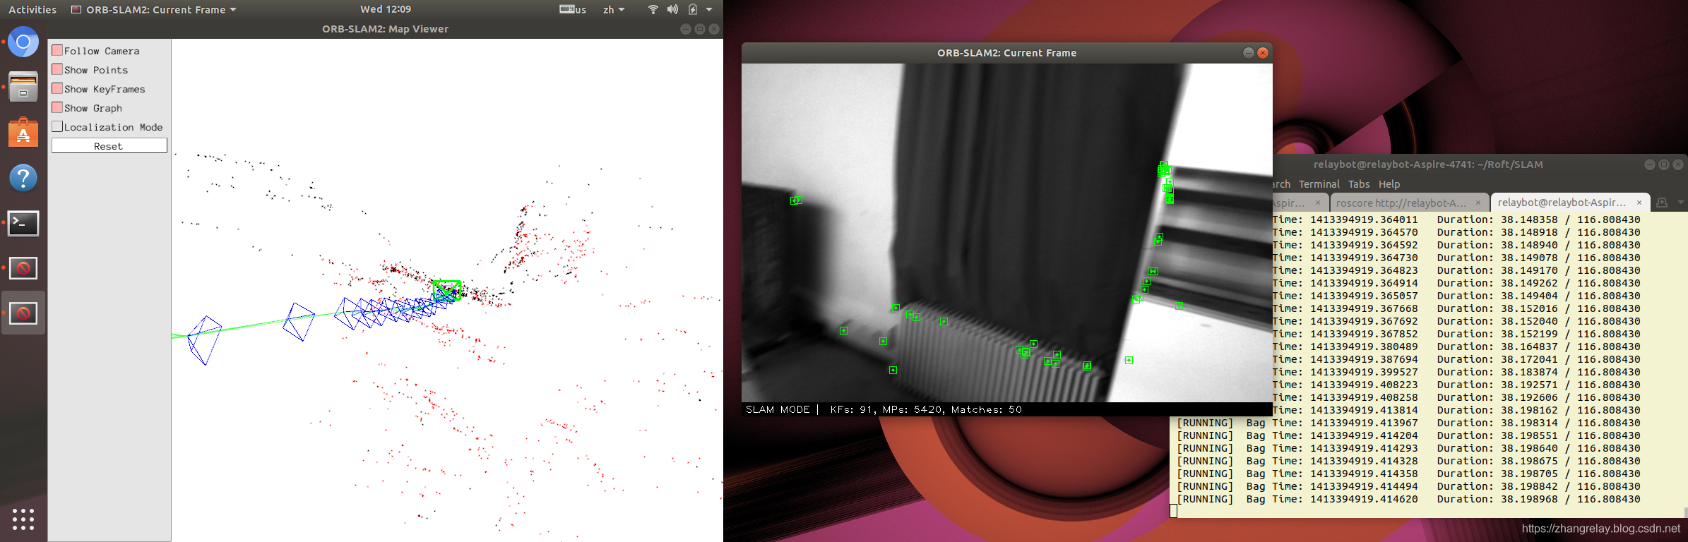The image size is (1688, 542).
Task: Click the green current camera marker in map
Action: point(447,290)
